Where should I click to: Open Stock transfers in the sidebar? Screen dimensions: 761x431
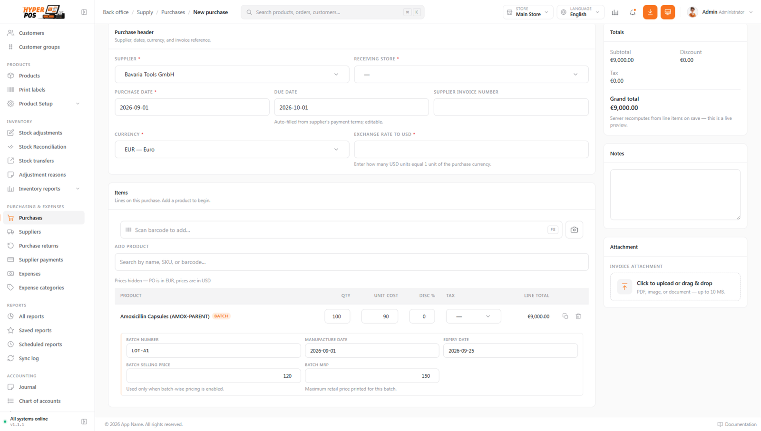(x=44, y=161)
